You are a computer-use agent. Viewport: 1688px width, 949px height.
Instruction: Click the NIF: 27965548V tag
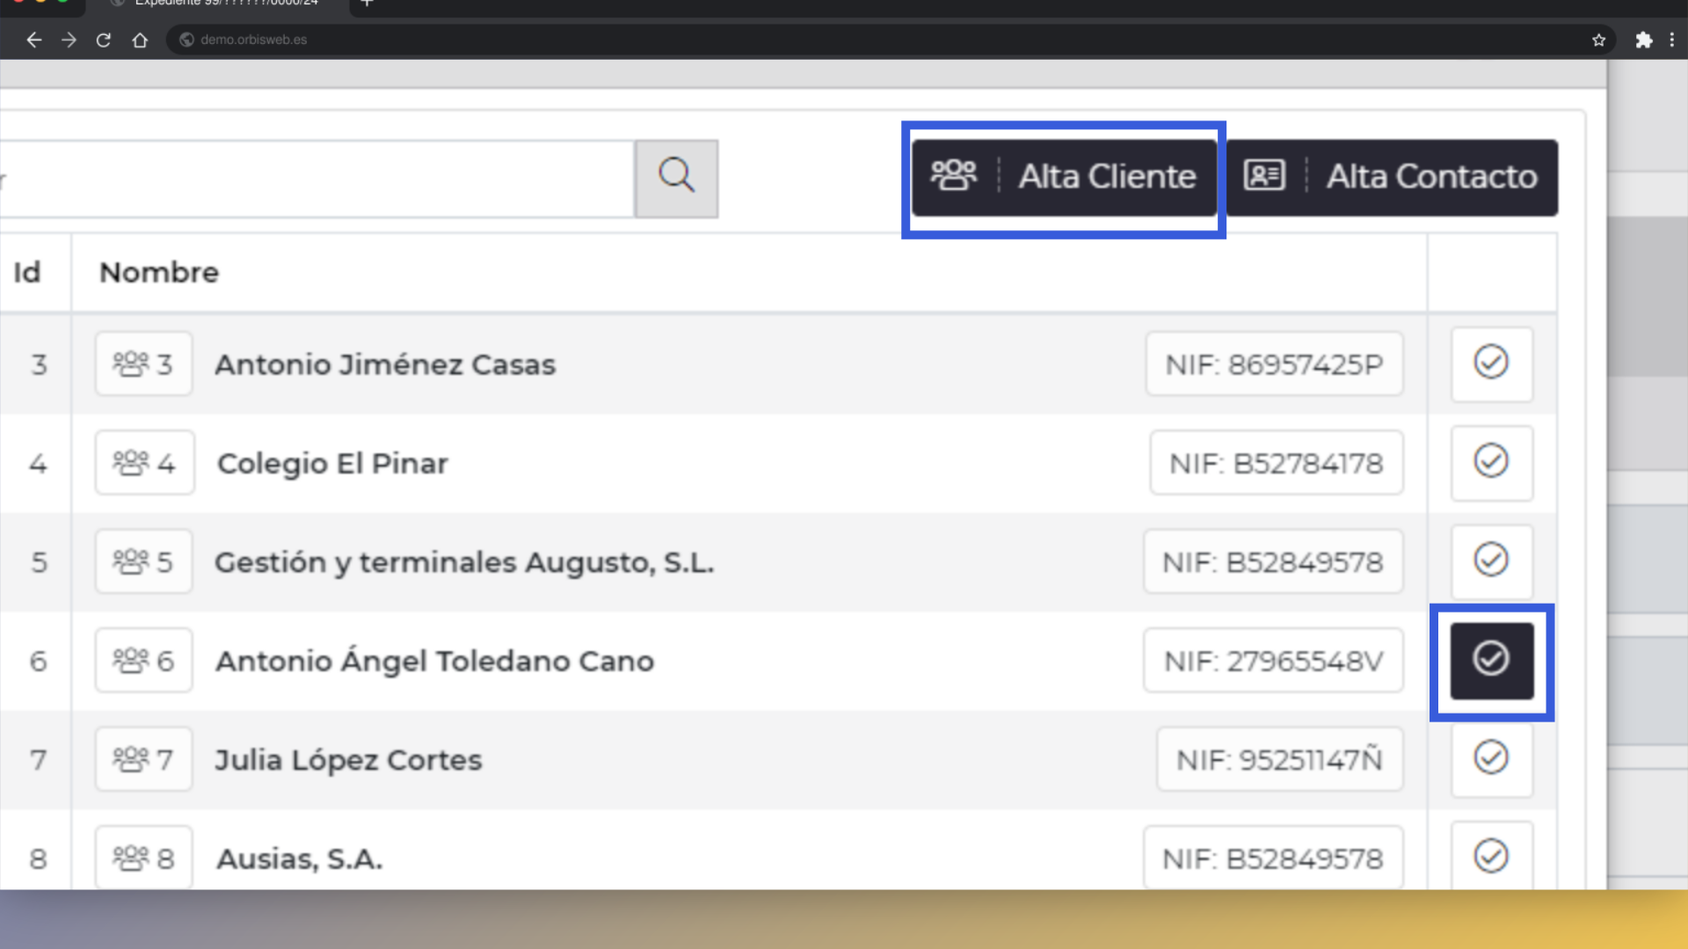coord(1273,661)
